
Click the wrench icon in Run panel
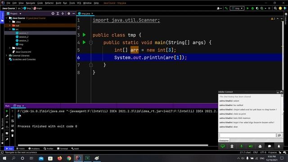pyautogui.click(x=7, y=116)
